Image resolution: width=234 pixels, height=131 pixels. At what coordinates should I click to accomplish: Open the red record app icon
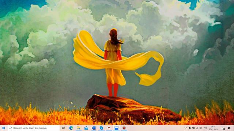tap(124, 128)
